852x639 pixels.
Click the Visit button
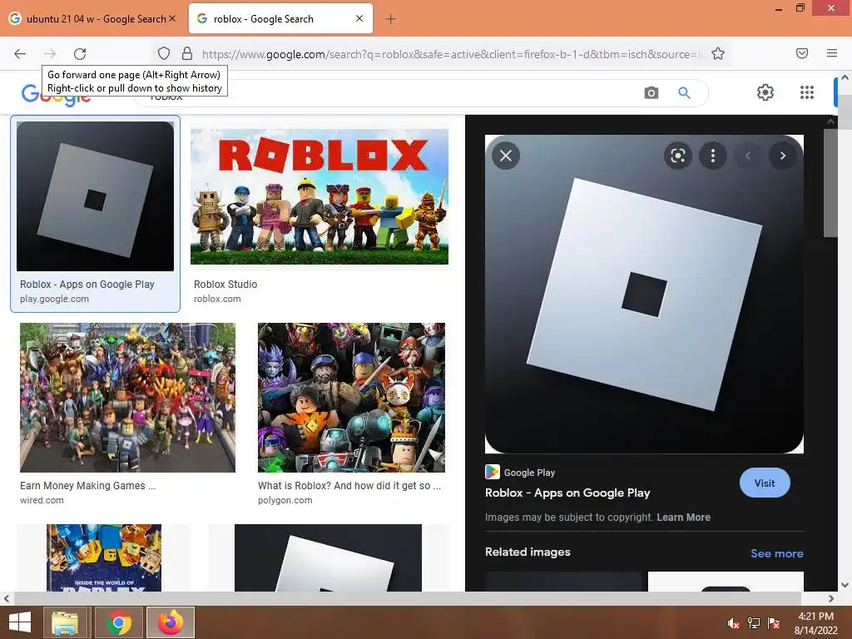click(765, 483)
